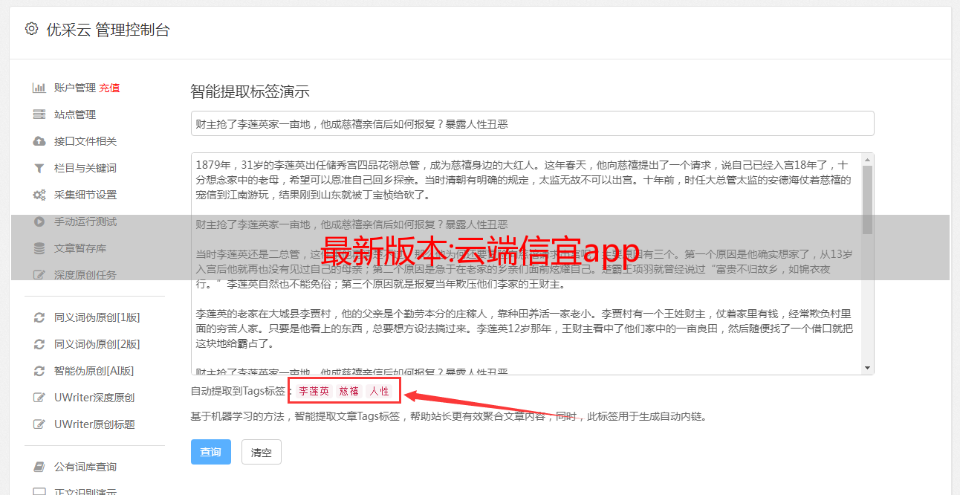Screen dimensions: 960x495
Task: Open 站点管理 in sidebar
Action: (x=75, y=114)
